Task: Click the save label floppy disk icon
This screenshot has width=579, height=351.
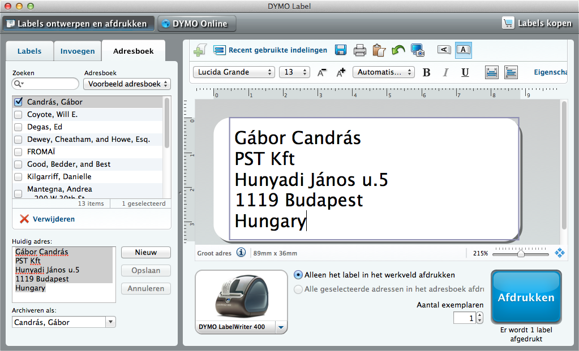Action: (341, 50)
